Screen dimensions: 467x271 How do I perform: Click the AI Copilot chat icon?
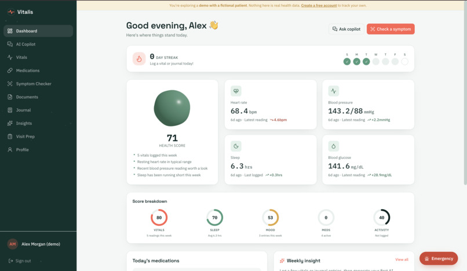[10, 44]
